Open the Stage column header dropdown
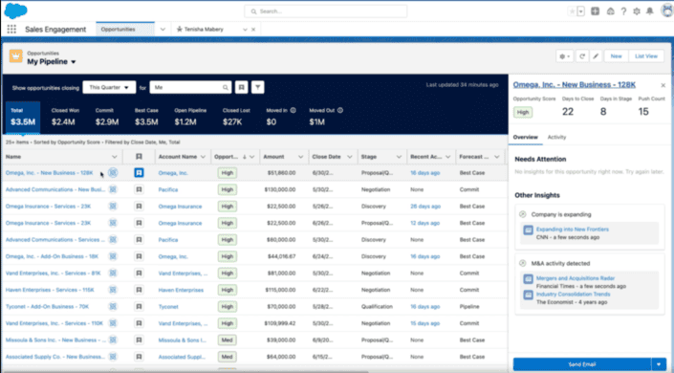 tap(399, 157)
